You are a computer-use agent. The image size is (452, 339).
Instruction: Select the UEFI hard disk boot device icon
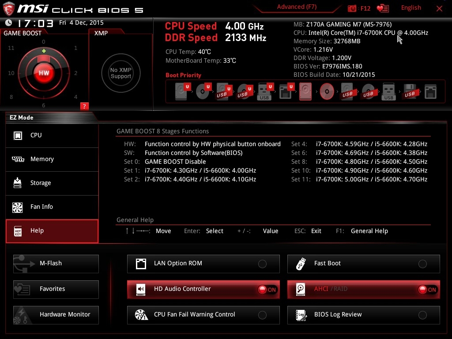[x=182, y=91]
